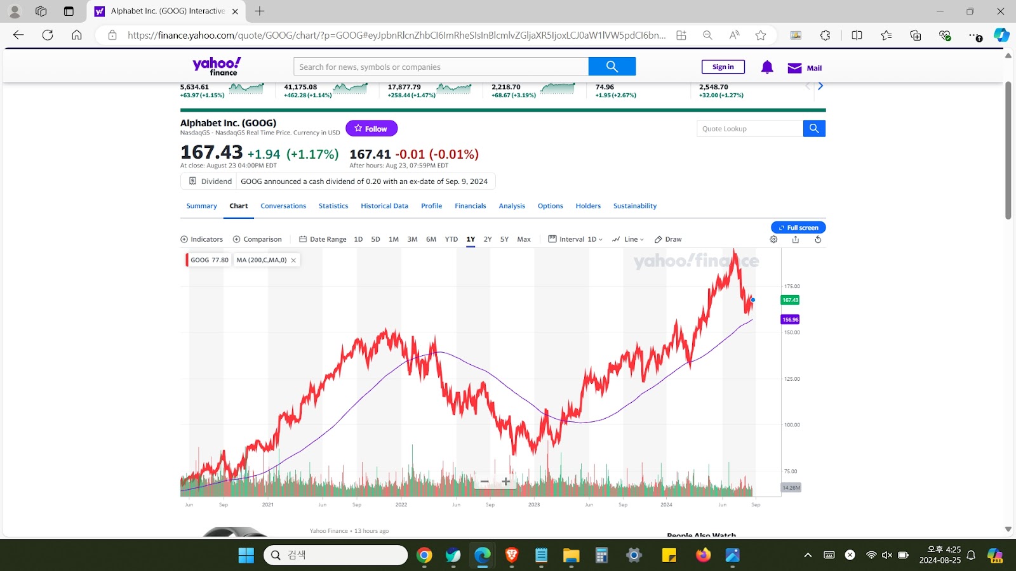This screenshot has height=571, width=1016.
Task: Switch to the Conversations tab
Action: click(283, 206)
